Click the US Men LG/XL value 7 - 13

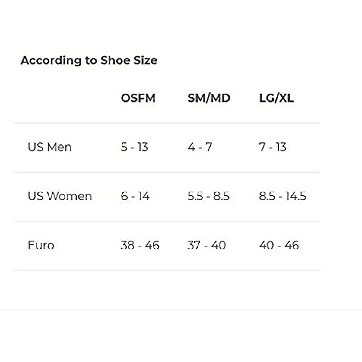273,147
